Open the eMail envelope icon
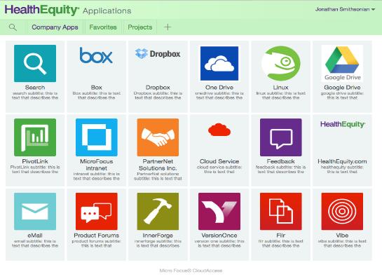This screenshot has height=279, width=382. coord(35,211)
